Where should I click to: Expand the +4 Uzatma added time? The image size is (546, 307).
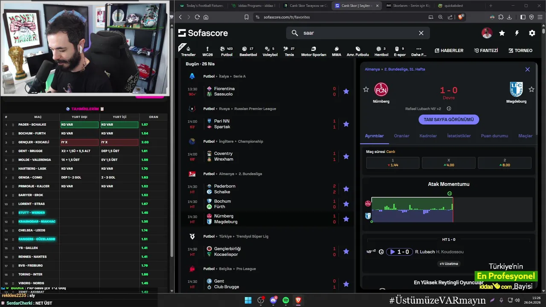click(449, 264)
